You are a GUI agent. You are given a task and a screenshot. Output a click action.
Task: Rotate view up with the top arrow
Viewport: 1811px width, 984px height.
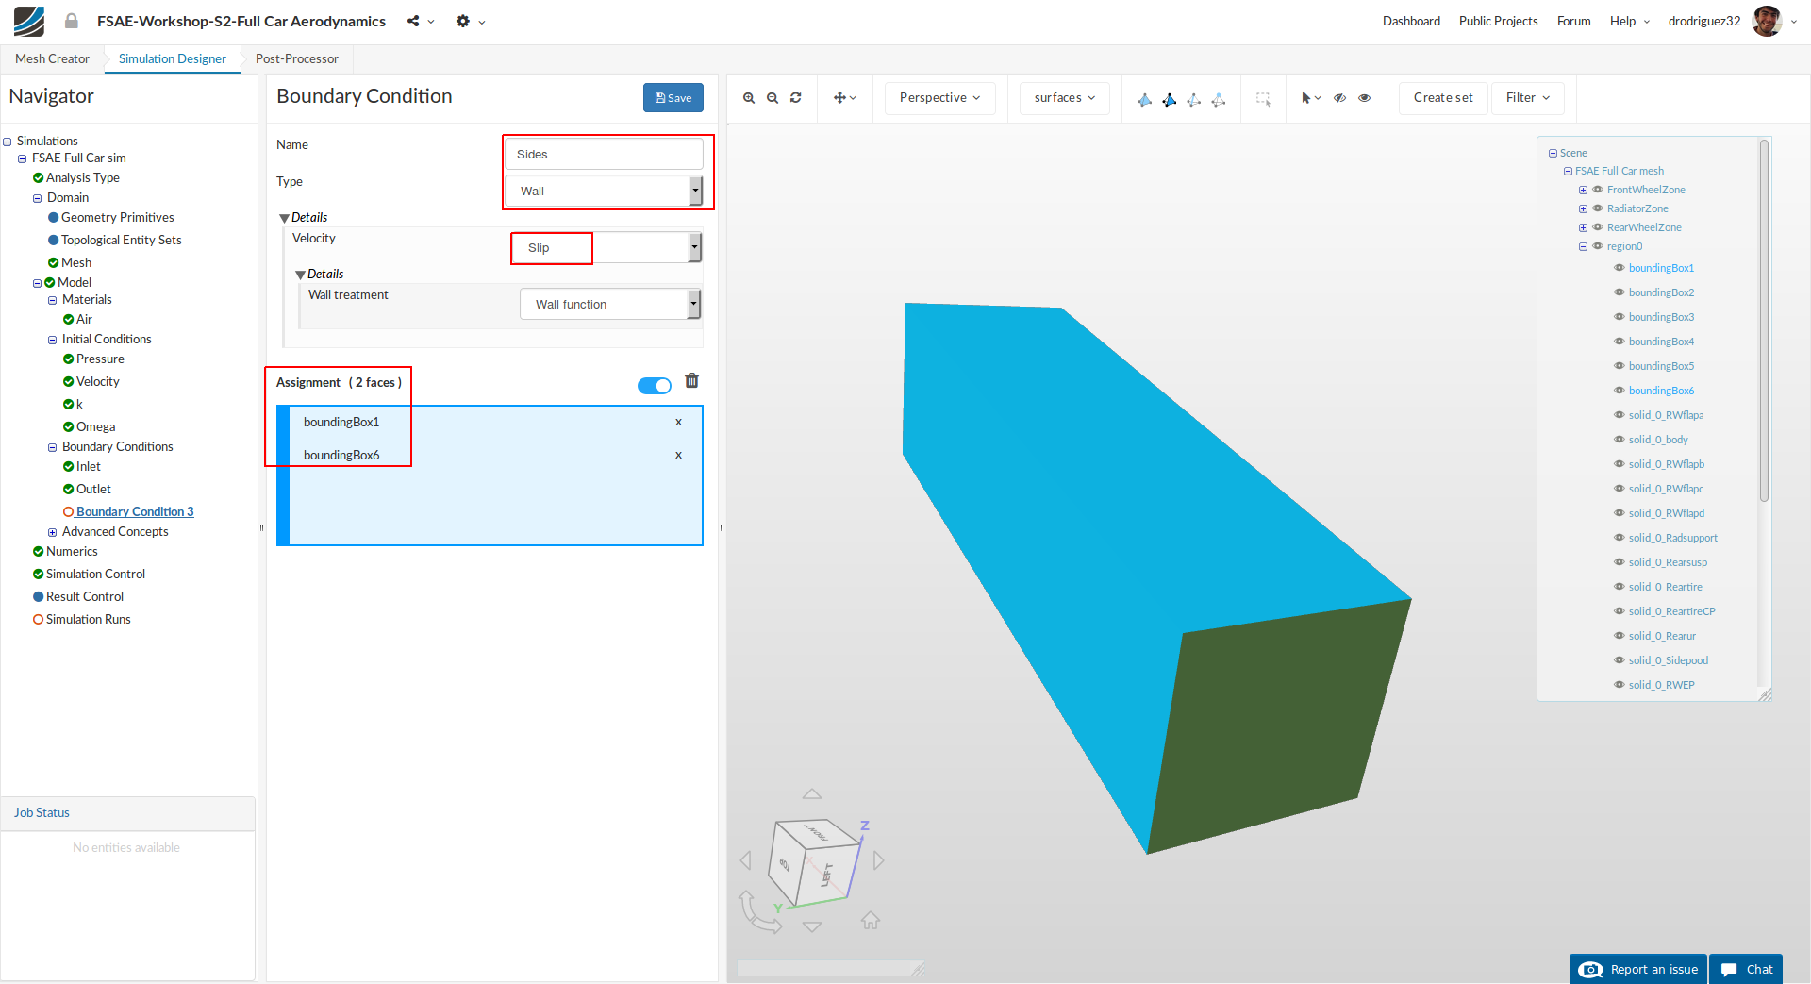click(812, 794)
